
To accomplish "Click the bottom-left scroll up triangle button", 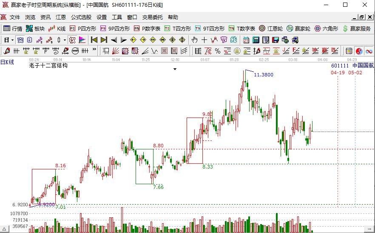I will point(4,229).
